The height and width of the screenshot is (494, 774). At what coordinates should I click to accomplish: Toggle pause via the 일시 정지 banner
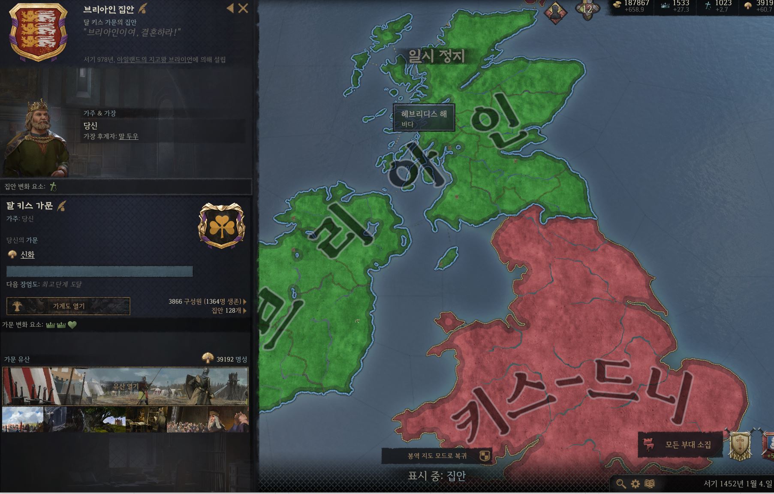(437, 56)
